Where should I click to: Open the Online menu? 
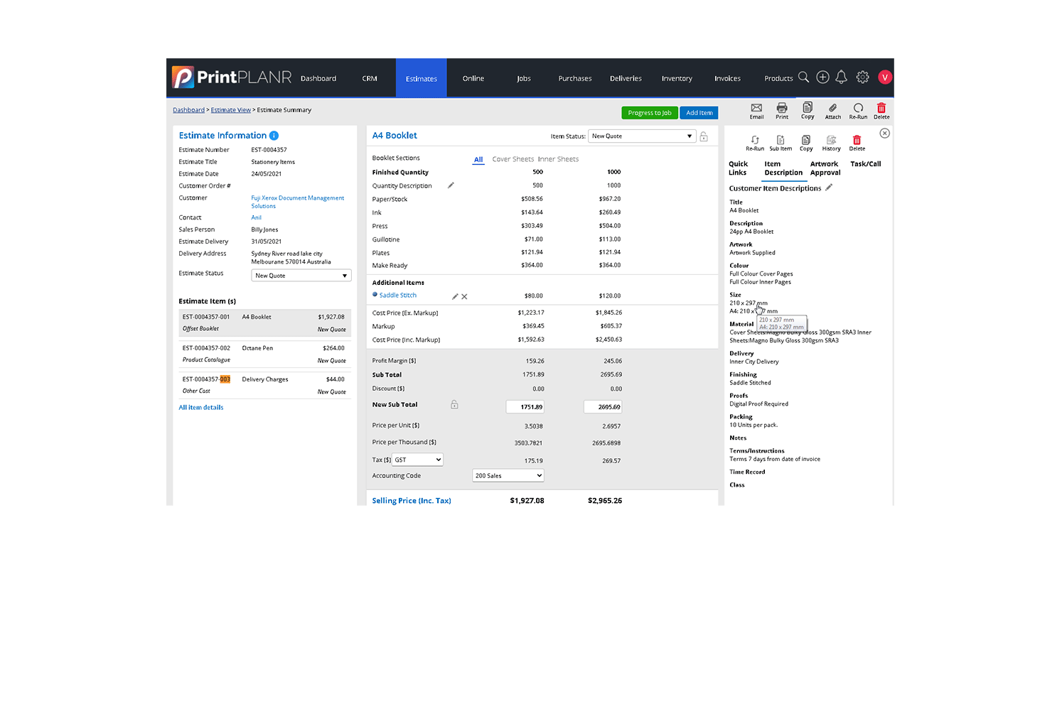473,79
